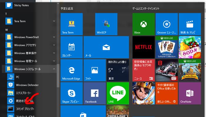Open the 東京 weather tile

click(118, 70)
